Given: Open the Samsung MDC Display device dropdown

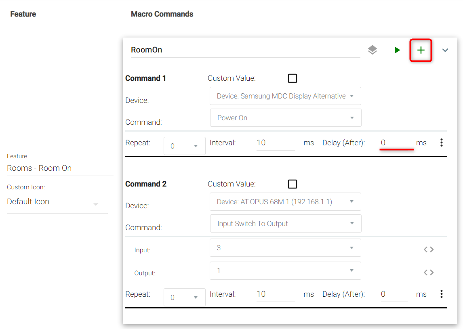Looking at the screenshot, I should (285, 96).
